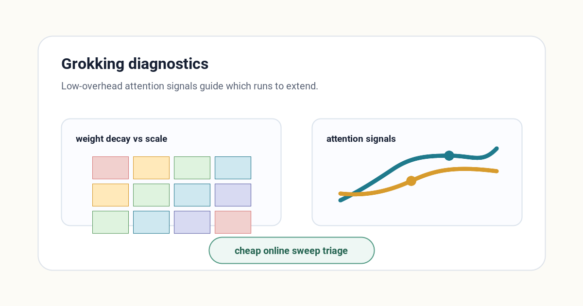Image resolution: width=583 pixels, height=306 pixels.
Task: Click the green cell in the bottom grid row
Action: coord(110,222)
